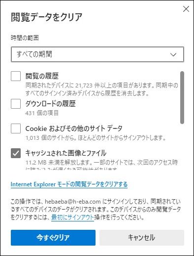The width and height of the screenshot is (194, 256).
Task: Enable the 閲覧の履歴 checkbox
Action: tap(16, 76)
